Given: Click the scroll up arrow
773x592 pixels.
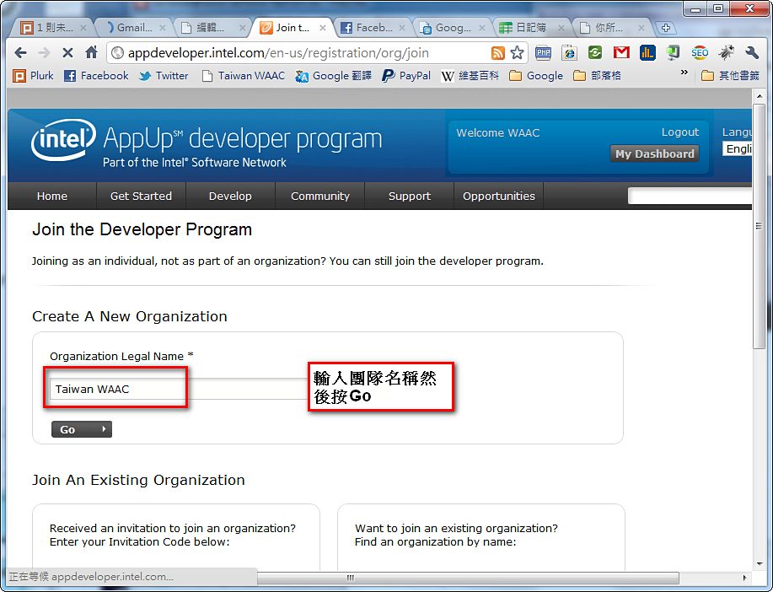Looking at the screenshot, I should 760,95.
